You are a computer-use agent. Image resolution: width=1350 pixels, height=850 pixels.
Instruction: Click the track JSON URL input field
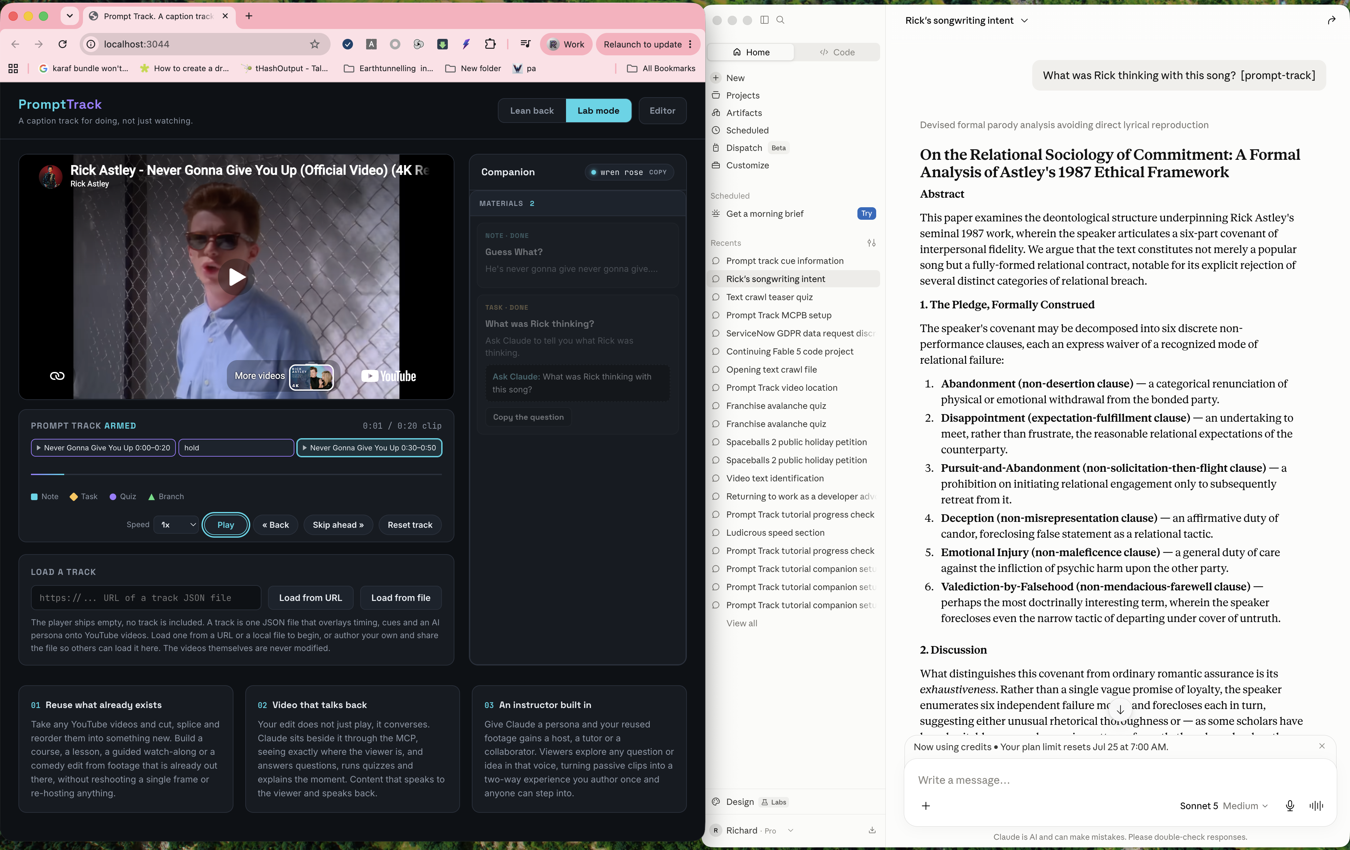146,598
